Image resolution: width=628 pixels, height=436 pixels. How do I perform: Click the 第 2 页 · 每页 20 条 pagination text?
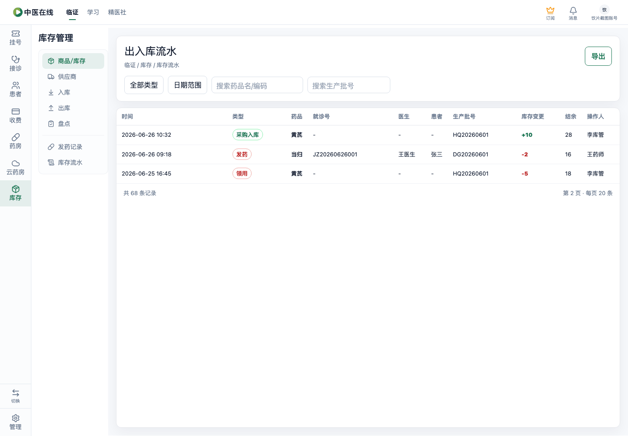pyautogui.click(x=588, y=193)
